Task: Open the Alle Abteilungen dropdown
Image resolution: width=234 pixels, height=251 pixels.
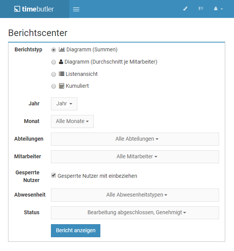Action: click(135, 139)
